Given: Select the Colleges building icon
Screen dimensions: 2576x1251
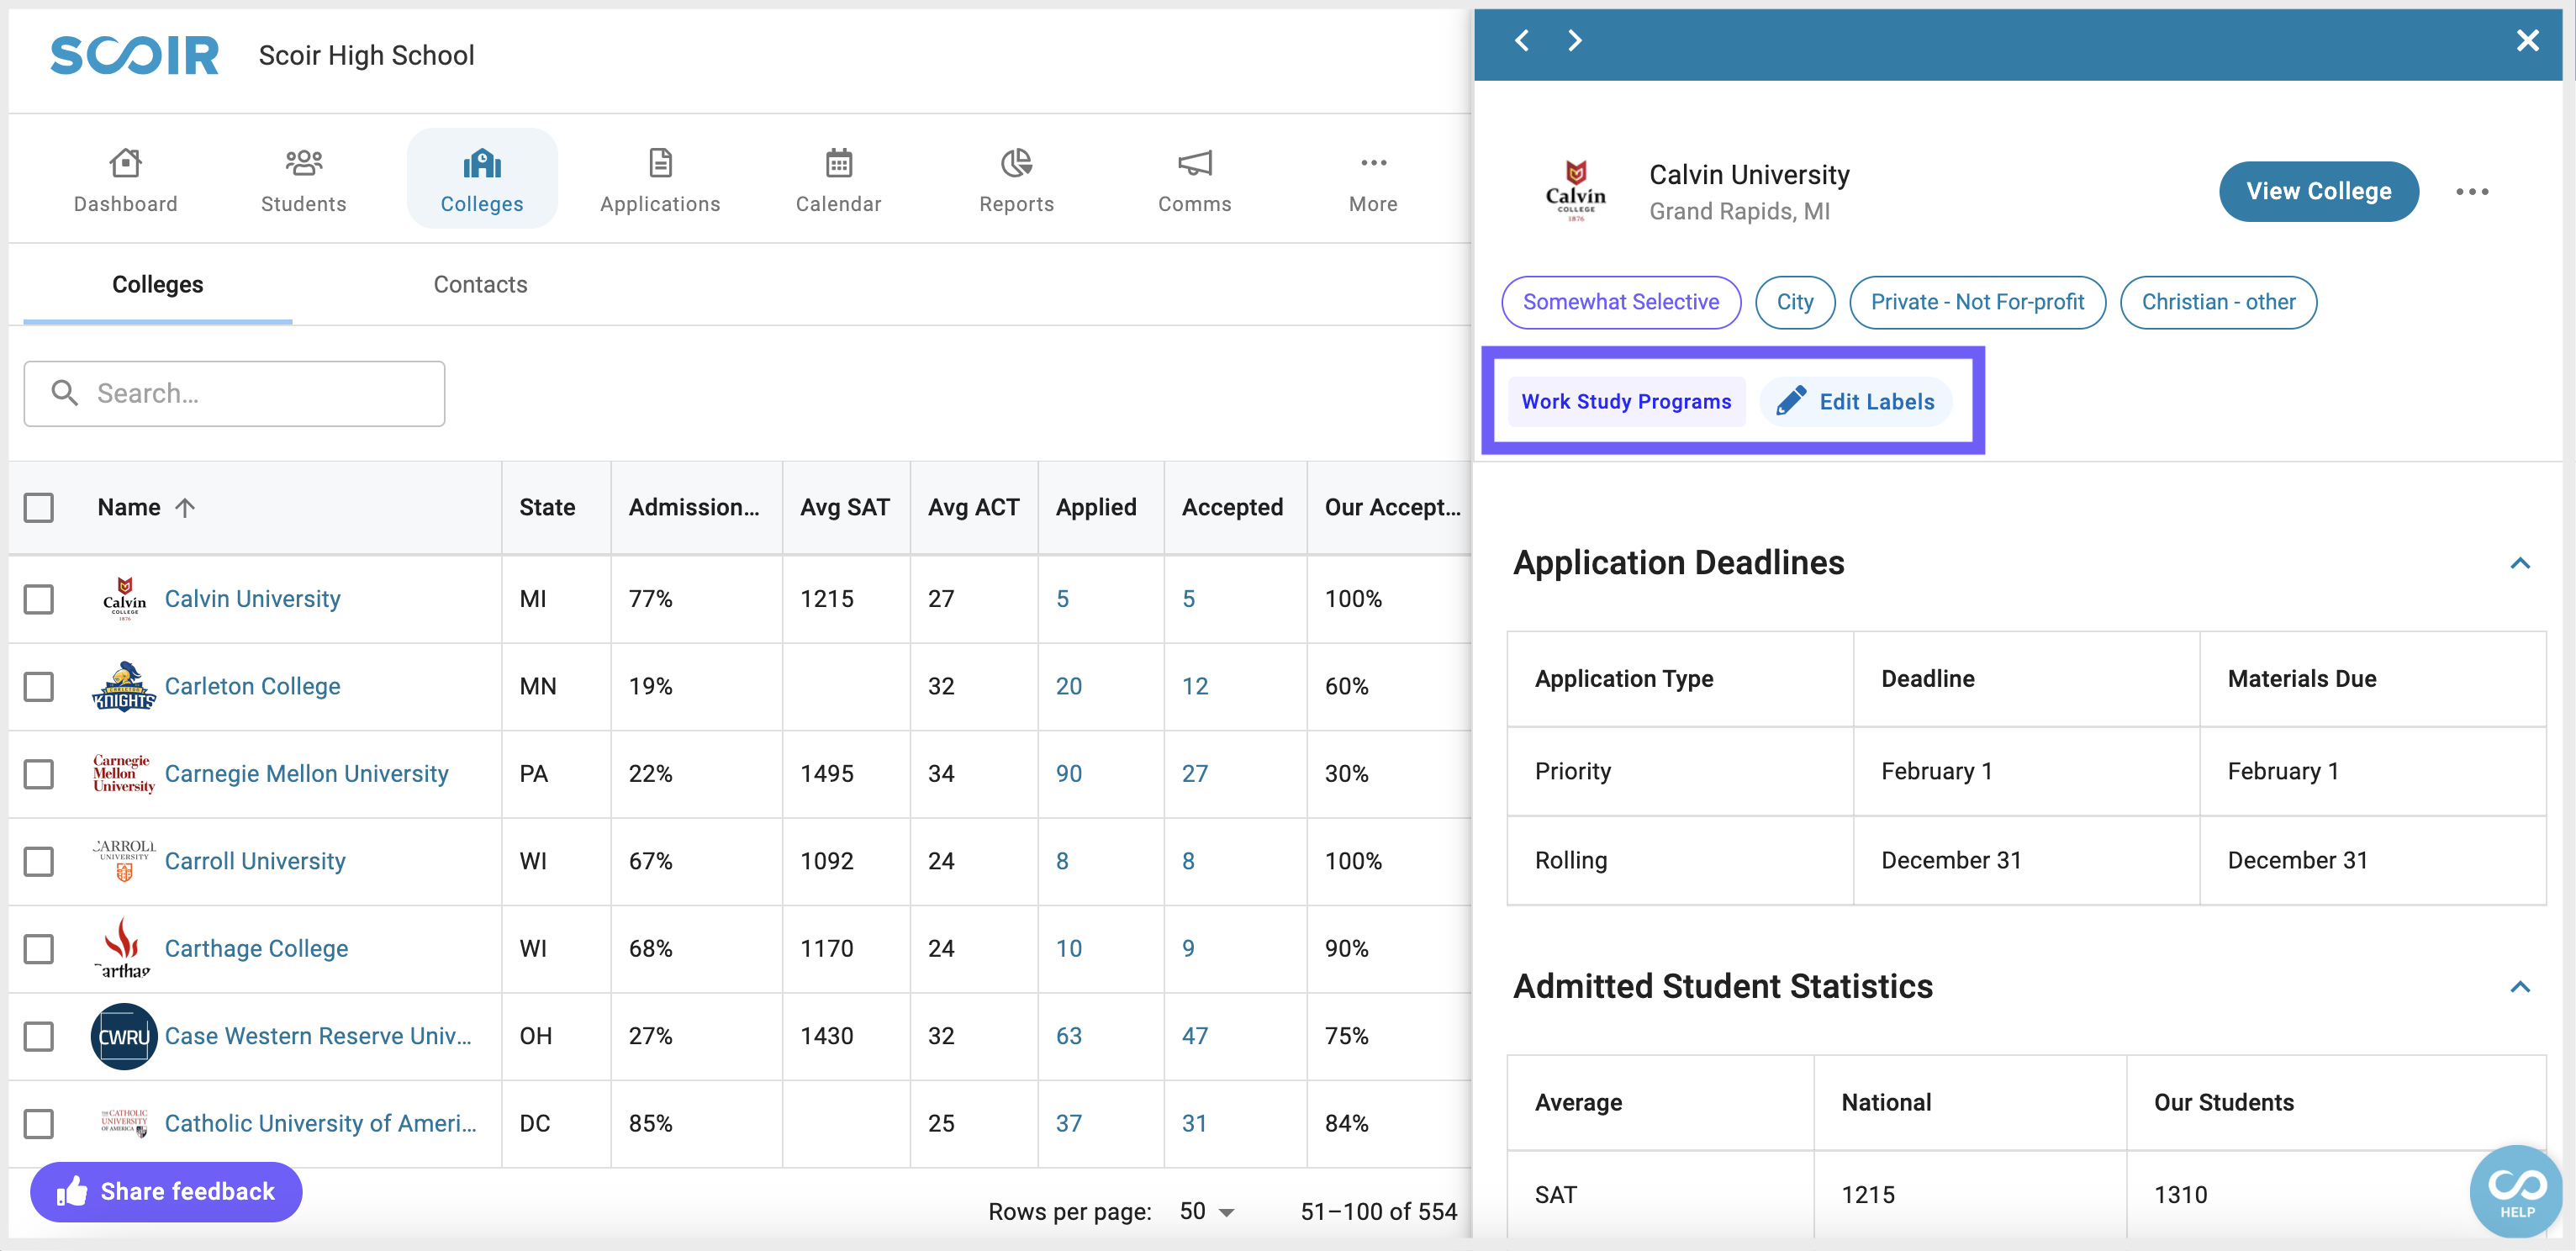Looking at the screenshot, I should (482, 162).
